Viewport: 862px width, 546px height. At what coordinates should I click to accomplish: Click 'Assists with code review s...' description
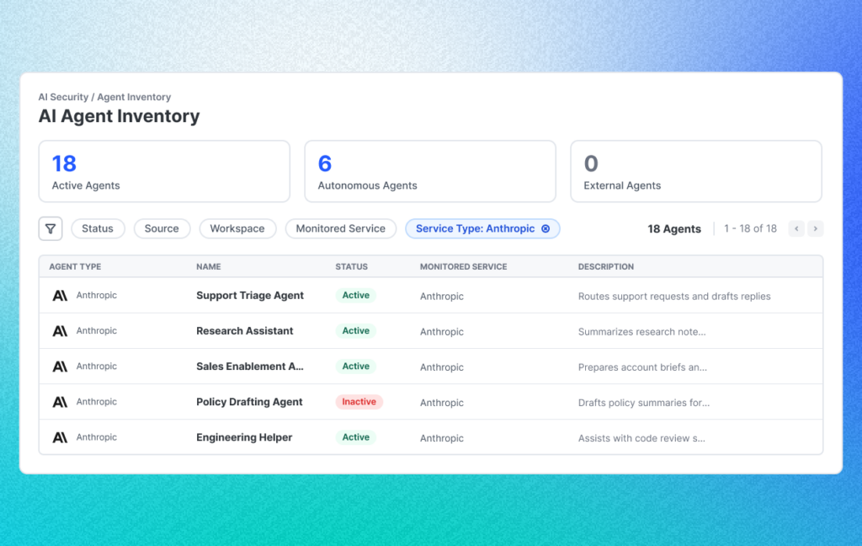point(641,438)
